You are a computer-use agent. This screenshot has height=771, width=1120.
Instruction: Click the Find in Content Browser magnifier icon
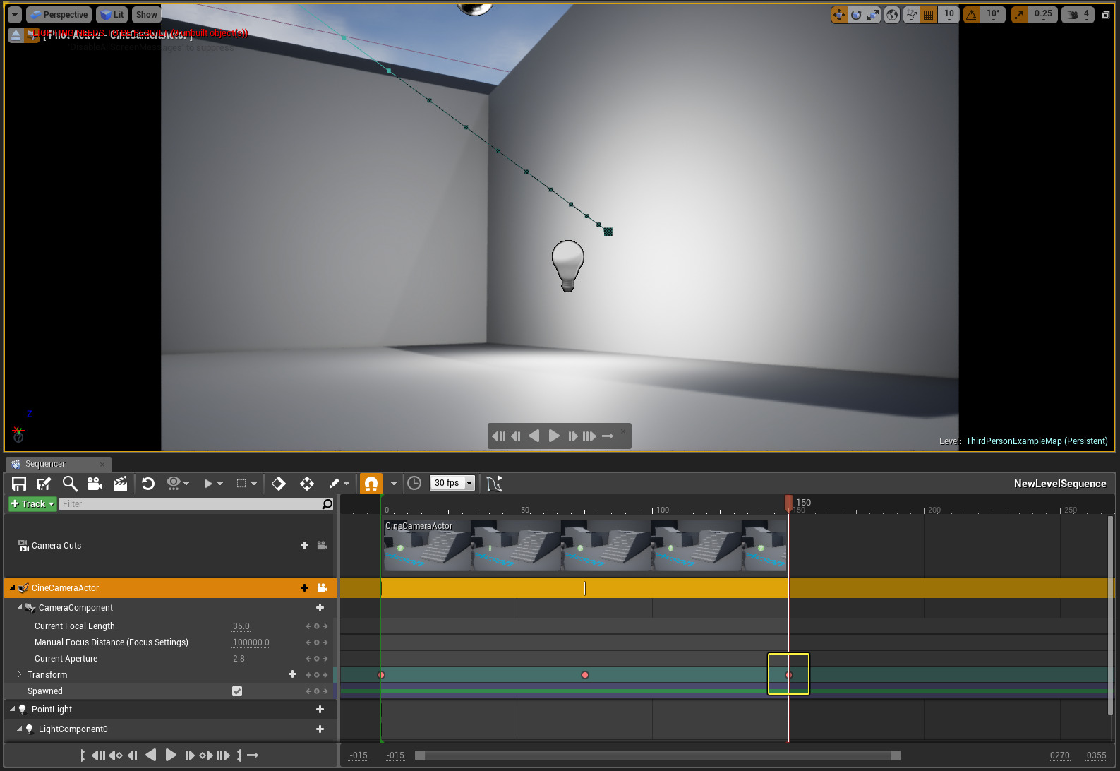70,484
